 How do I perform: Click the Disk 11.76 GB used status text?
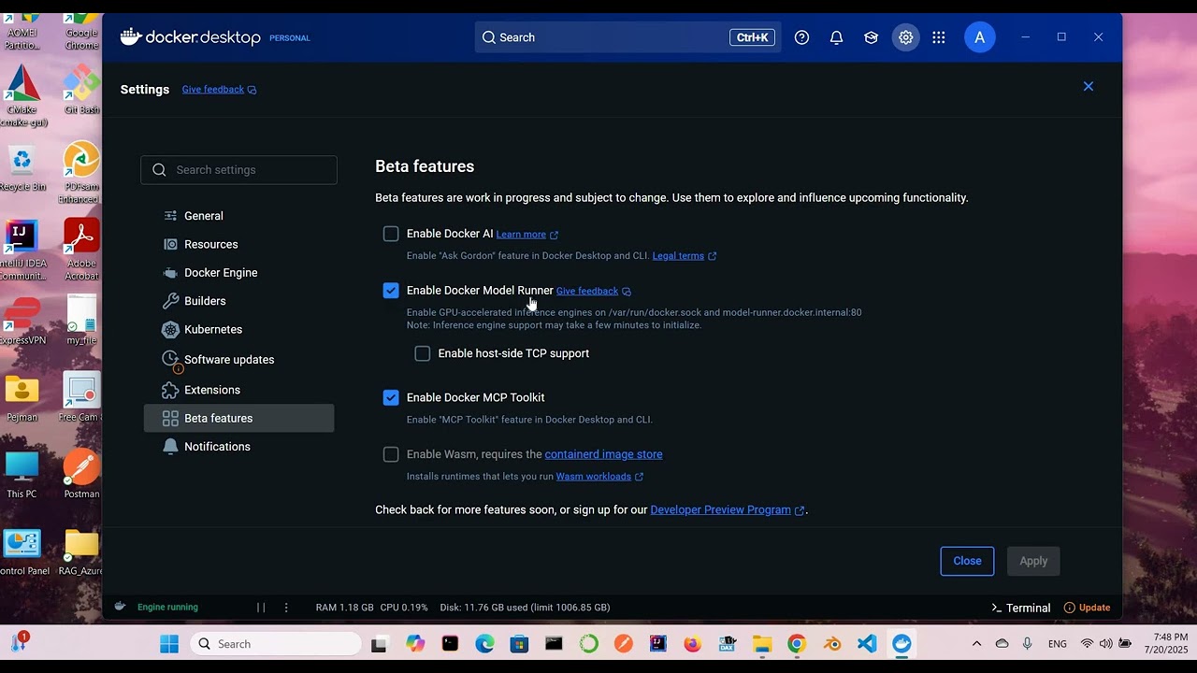tap(525, 608)
